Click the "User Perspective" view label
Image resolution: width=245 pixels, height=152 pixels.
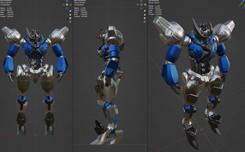pos(153,1)
